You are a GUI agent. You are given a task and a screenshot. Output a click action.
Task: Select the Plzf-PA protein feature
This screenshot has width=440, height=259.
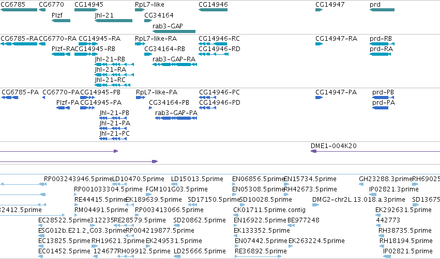pos(63,108)
